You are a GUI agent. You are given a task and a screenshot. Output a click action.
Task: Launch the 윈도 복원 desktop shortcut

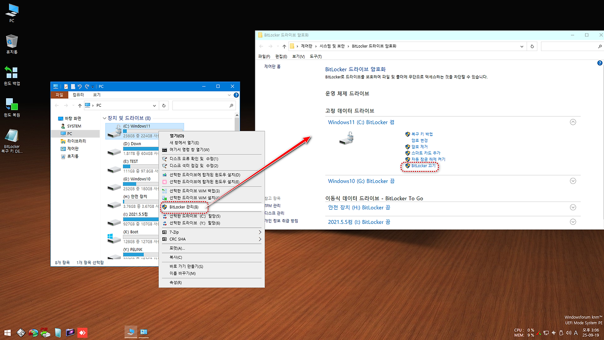click(x=12, y=107)
